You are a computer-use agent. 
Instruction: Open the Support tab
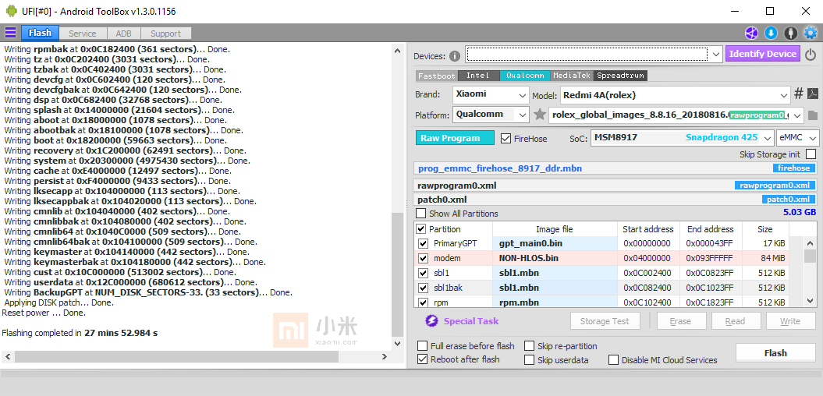[x=166, y=34]
